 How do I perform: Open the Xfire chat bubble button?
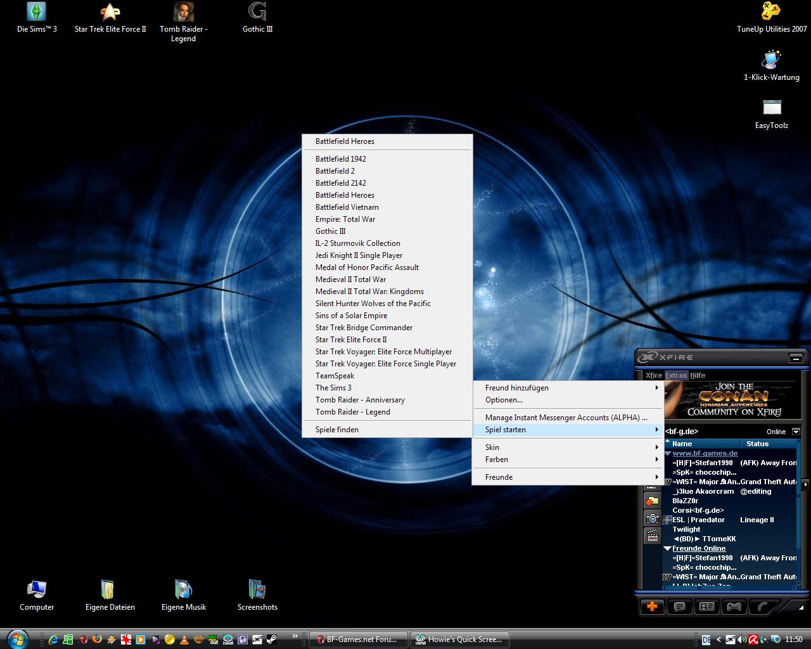(x=679, y=607)
